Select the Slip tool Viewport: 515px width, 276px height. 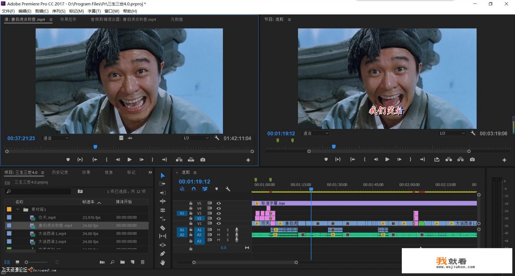point(162,236)
